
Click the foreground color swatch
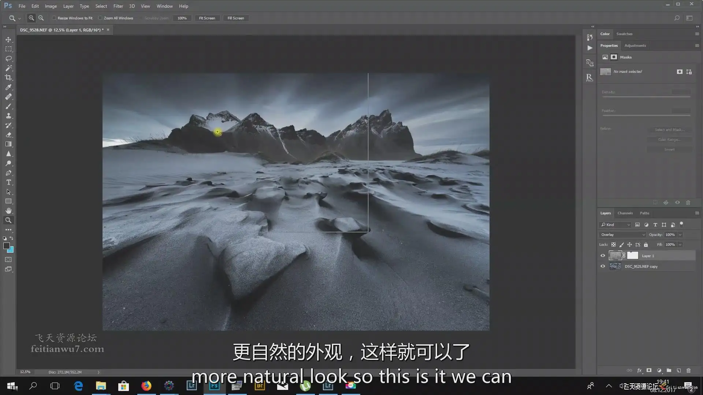tap(6, 246)
